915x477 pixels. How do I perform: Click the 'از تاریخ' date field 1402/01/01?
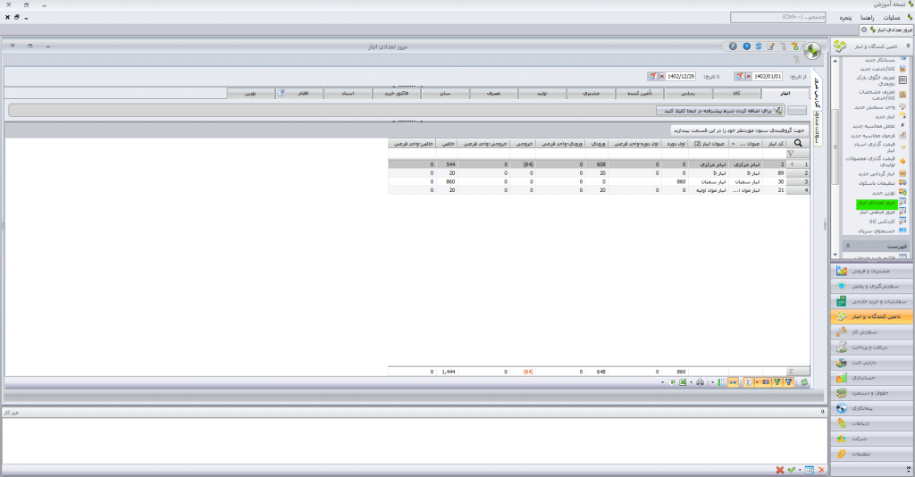pos(767,77)
